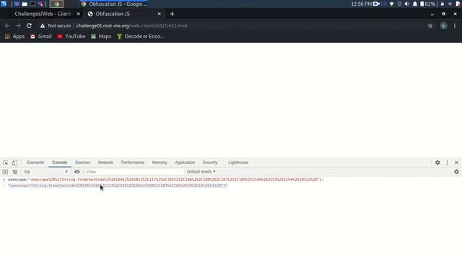462x259 pixels.
Task: Close the Challenges/Web - Client tab
Action: click(79, 14)
